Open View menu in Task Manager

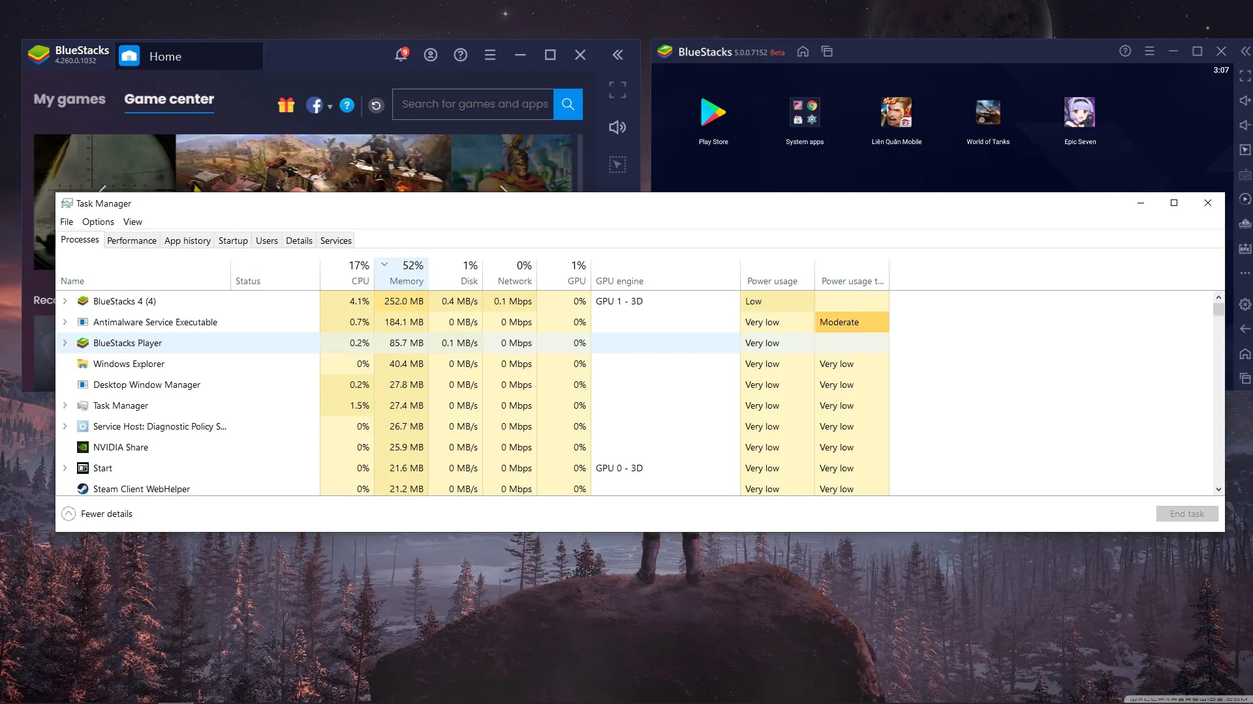(x=132, y=222)
